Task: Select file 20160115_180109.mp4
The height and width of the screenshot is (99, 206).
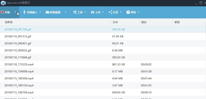Action: click(19, 92)
